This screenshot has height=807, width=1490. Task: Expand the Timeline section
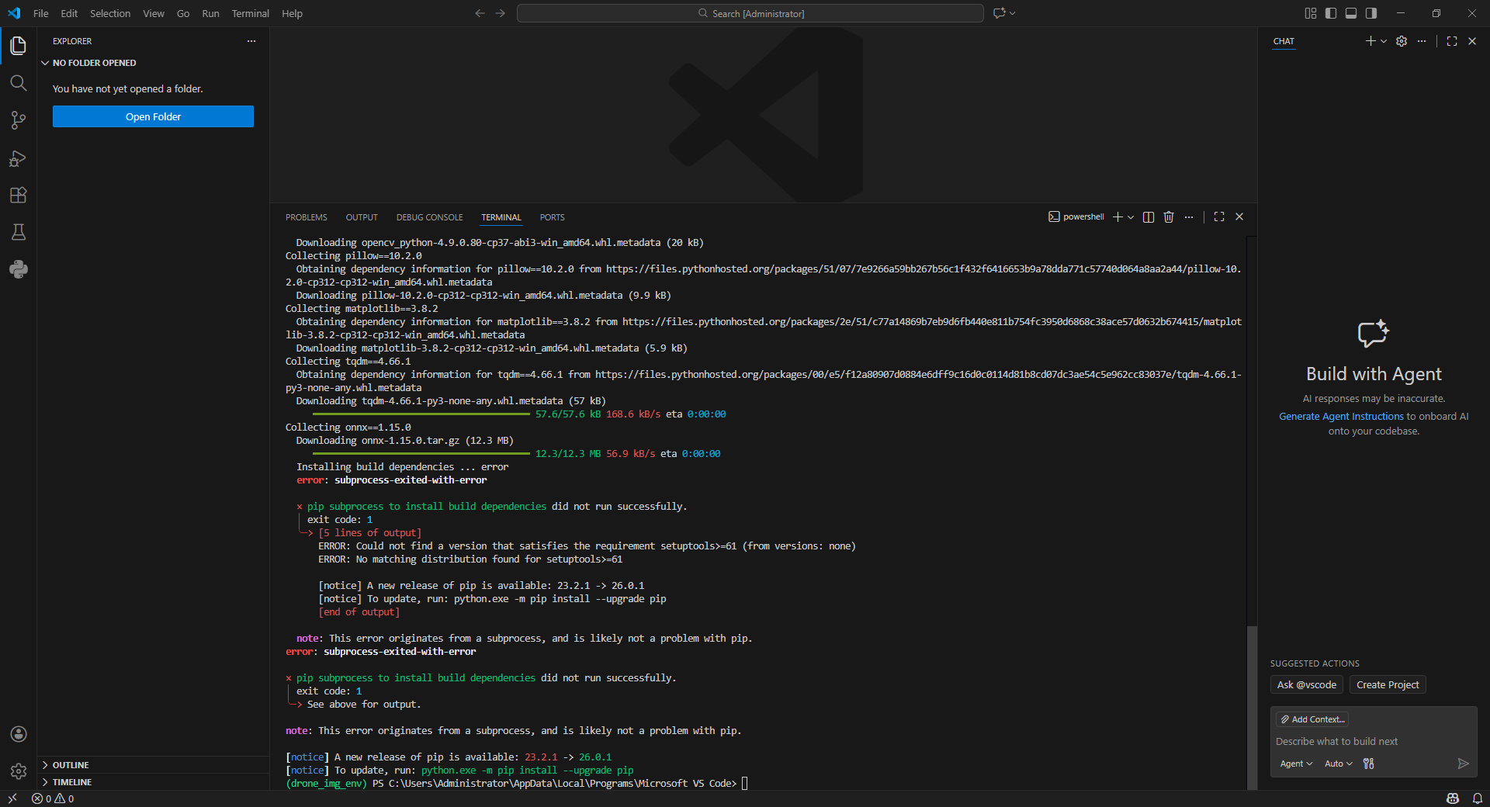72,782
